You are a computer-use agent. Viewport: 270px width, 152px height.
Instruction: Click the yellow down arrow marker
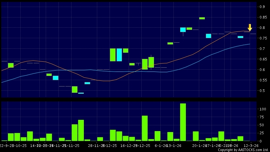250,27
